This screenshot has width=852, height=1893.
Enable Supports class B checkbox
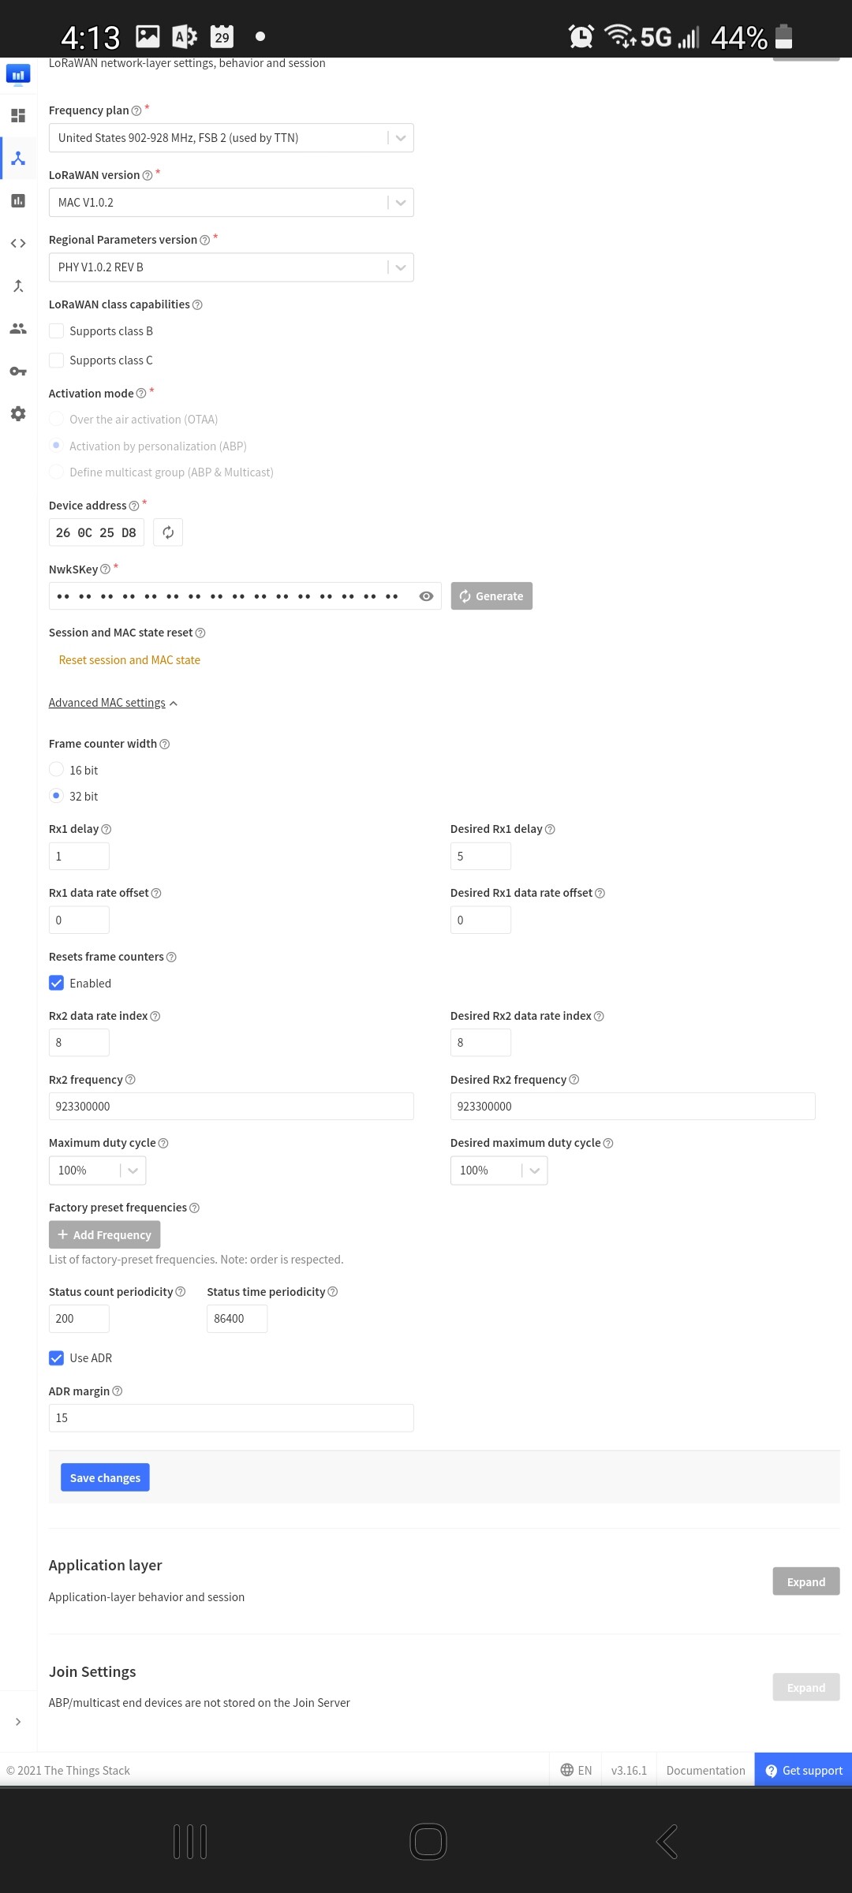(56, 330)
